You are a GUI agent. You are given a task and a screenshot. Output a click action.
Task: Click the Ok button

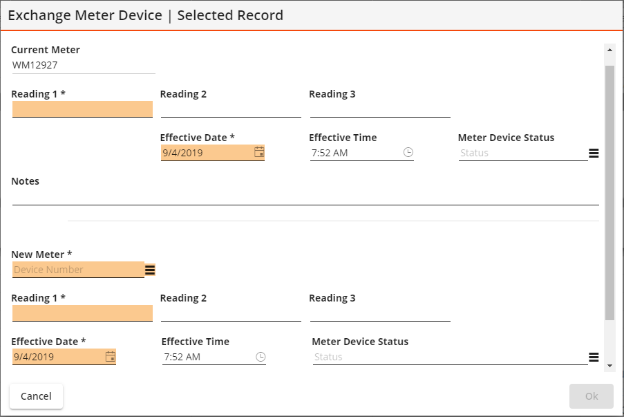click(x=592, y=396)
